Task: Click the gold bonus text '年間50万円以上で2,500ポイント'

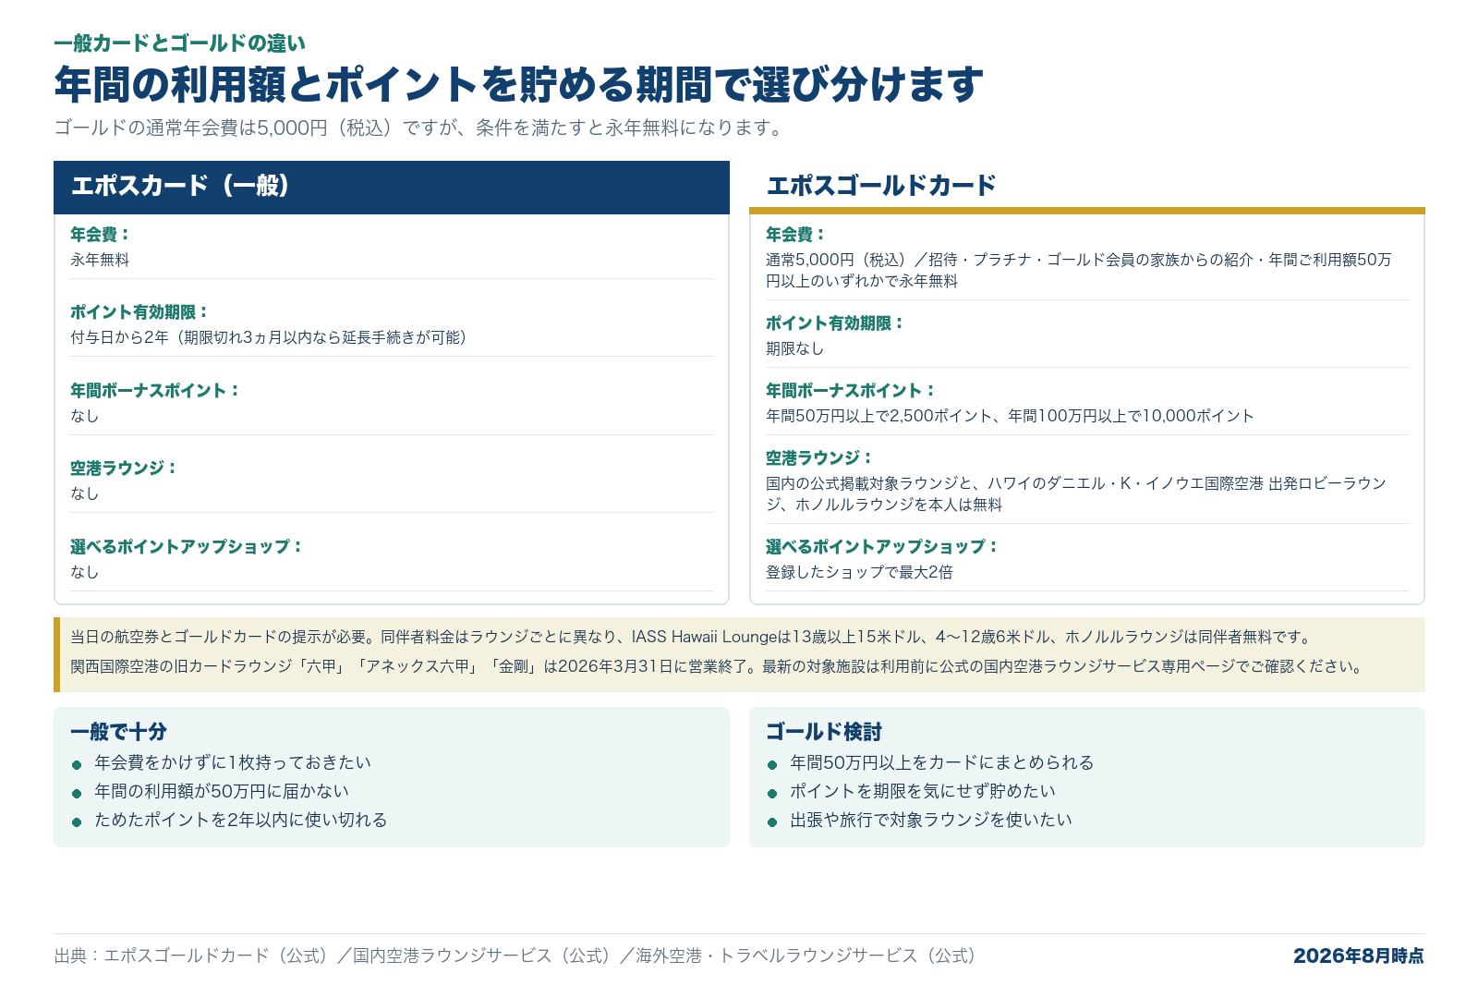Action: [1010, 416]
